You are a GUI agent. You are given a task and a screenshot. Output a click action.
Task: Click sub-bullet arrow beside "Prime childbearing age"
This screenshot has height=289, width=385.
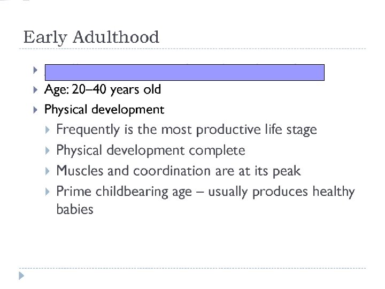click(47, 192)
